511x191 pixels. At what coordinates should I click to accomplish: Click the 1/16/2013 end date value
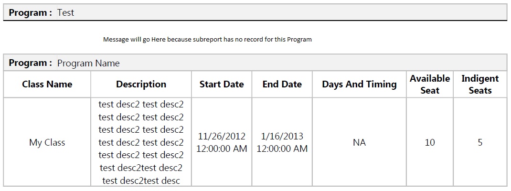click(x=282, y=137)
